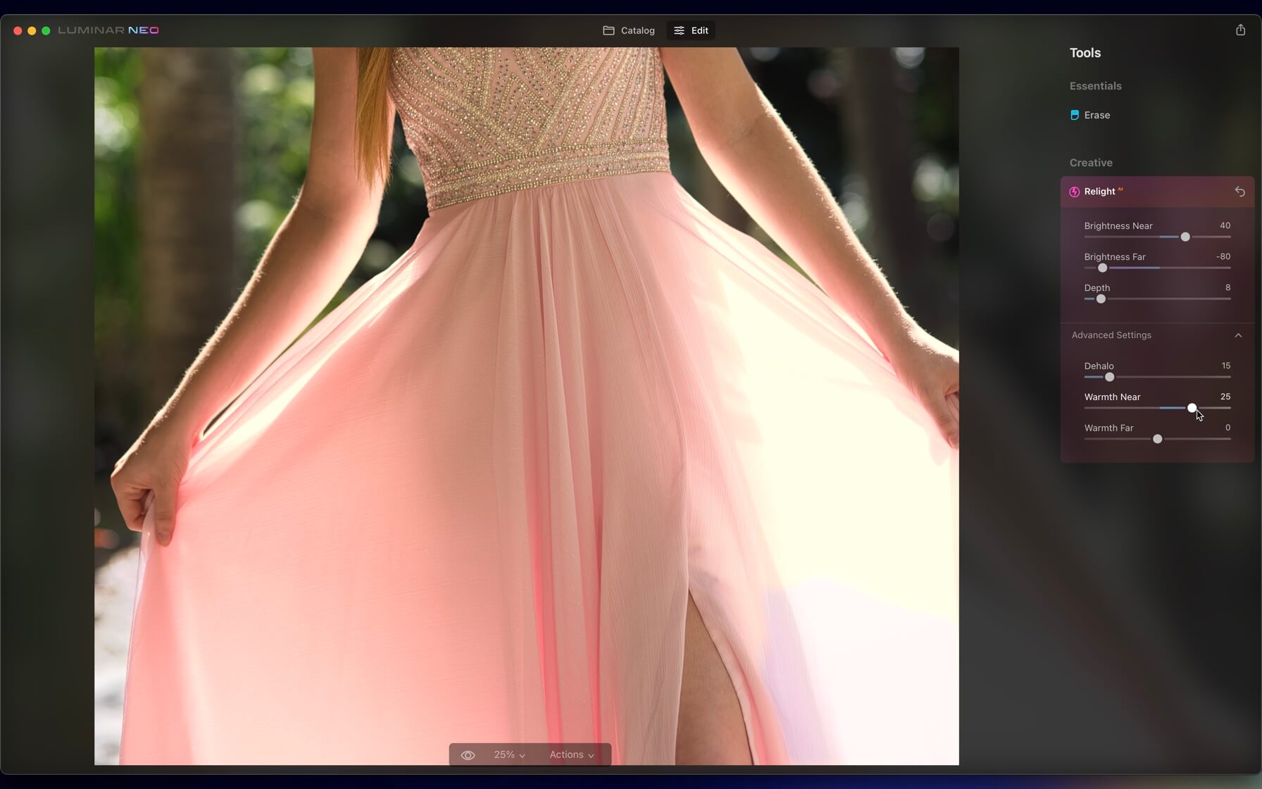Click the Dehalo slider handle
The width and height of the screenshot is (1262, 789).
point(1109,378)
